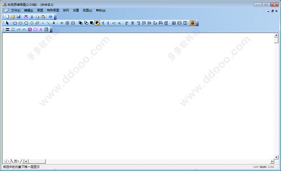The image size is (281, 171).
Task: Open the 画图 menu
Action: tap(40, 10)
